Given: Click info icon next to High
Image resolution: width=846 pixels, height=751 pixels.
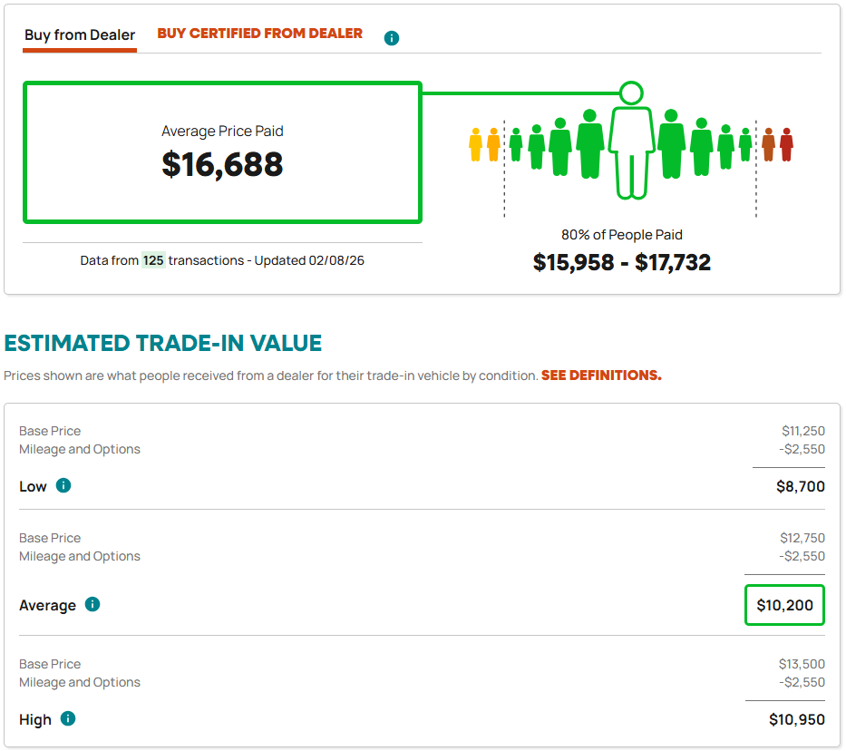Looking at the screenshot, I should [x=68, y=718].
